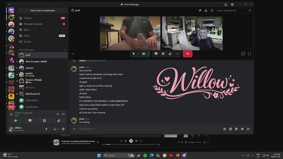Open user settings gear icon
Image resolution: width=283 pixels, height=159 pixels.
click(63, 129)
